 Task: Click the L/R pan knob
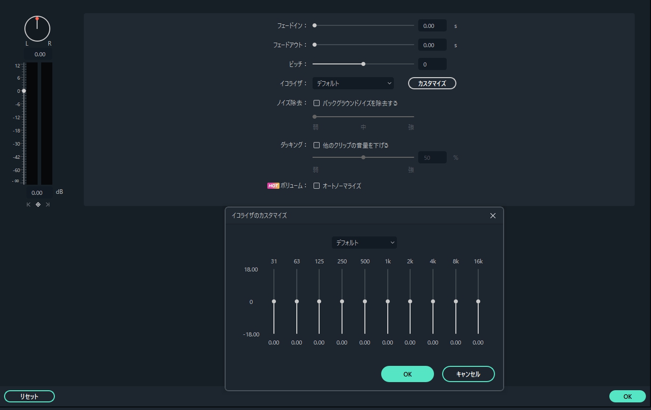[x=37, y=28]
